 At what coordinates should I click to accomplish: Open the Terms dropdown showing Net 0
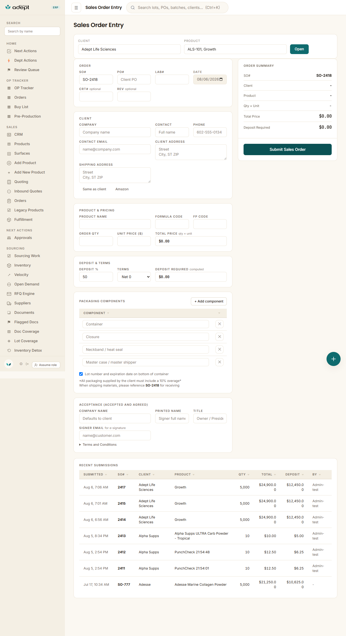coord(134,277)
